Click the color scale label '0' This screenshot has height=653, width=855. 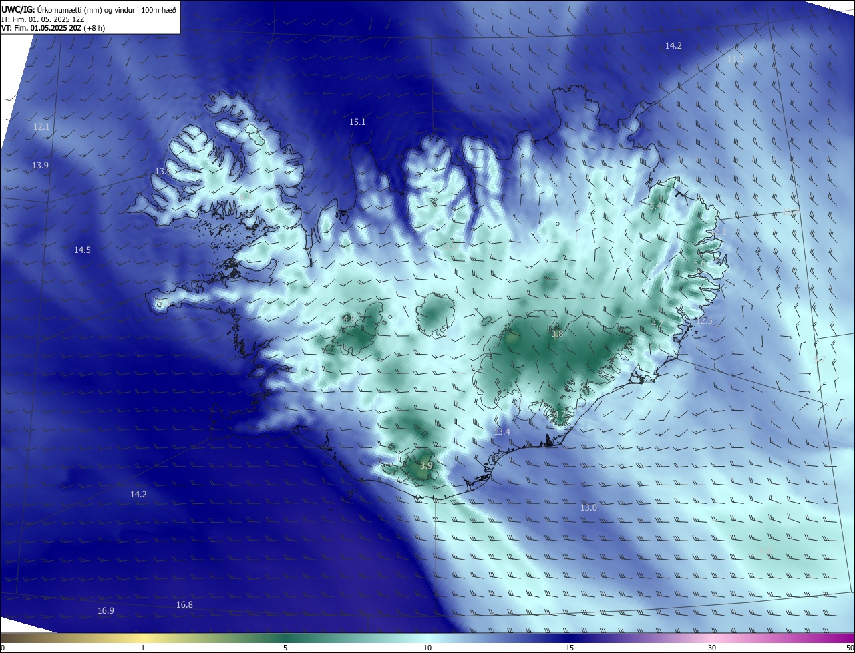coord(3,648)
